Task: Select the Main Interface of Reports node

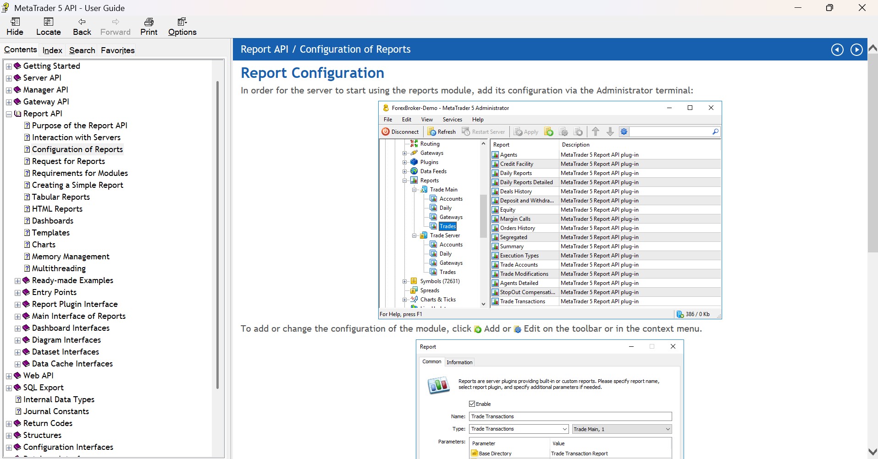Action: pos(79,316)
